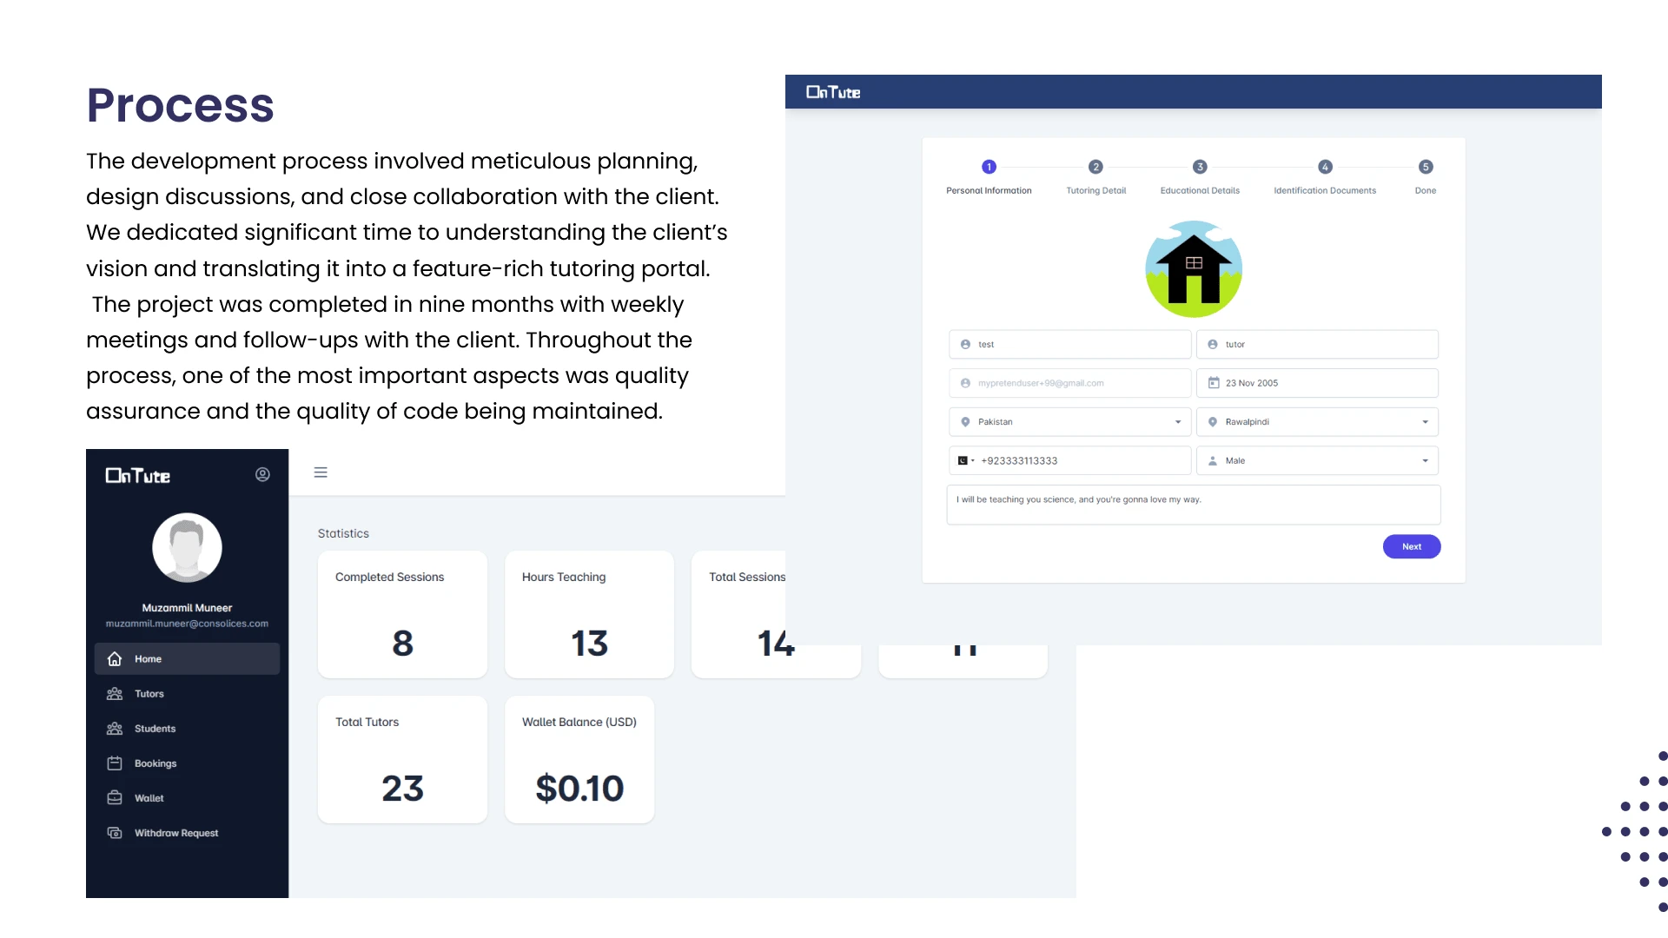This screenshot has height=938, width=1668.
Task: Open the Rawalpindi city dropdown
Action: [1317, 422]
